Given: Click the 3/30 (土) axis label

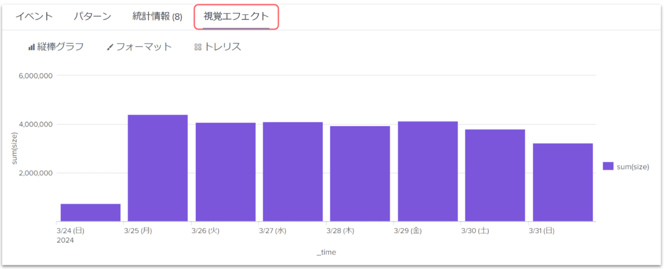Looking at the screenshot, I should pos(475,231).
